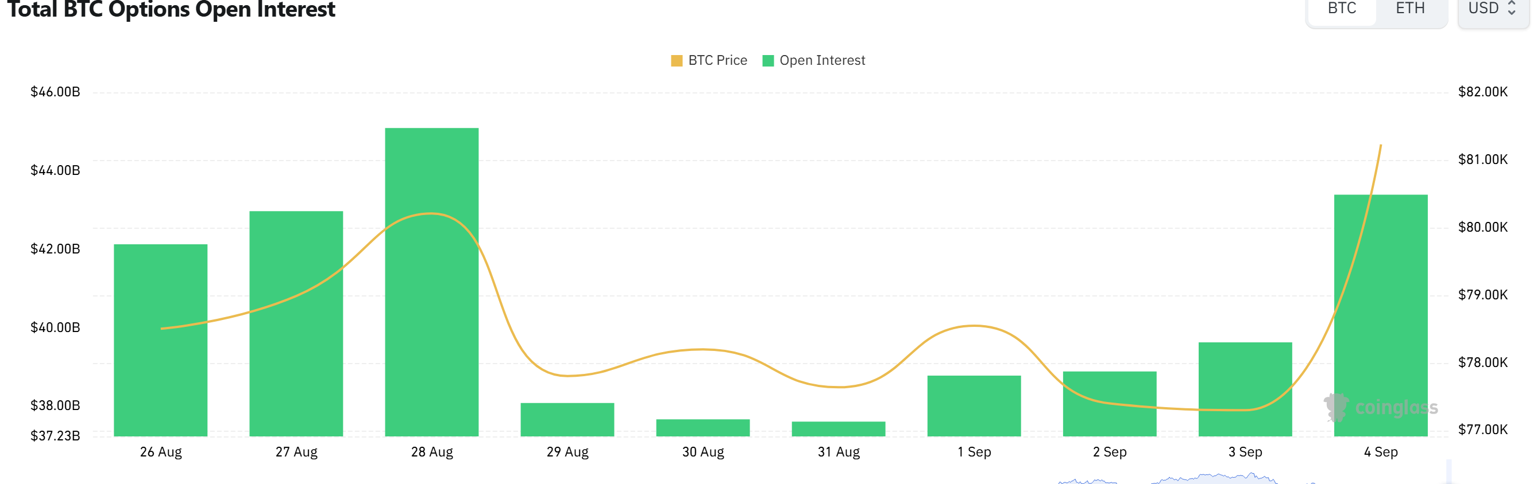Click the USD dropdown up-down arrows
1537x484 pixels.
pyautogui.click(x=1511, y=9)
